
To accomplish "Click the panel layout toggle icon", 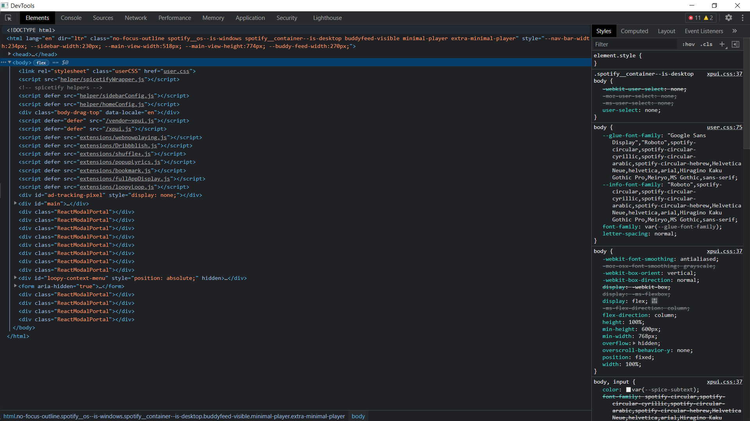I will tap(736, 44).
